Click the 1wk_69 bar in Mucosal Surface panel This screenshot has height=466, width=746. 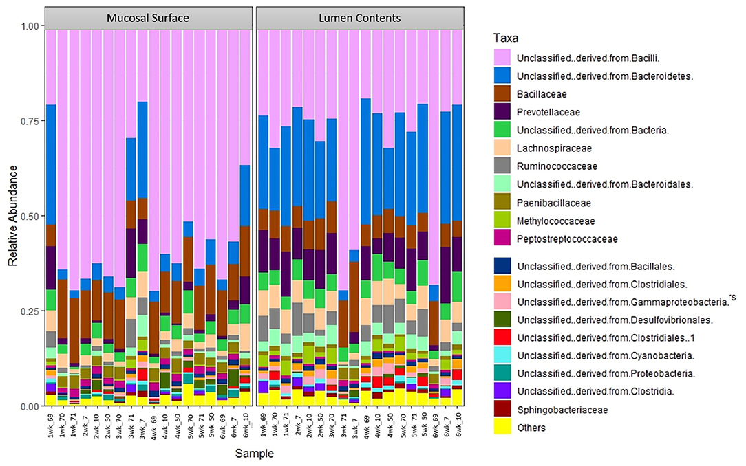tap(51, 218)
